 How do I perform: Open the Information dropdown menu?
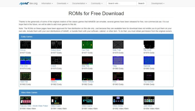pos(47,3)
